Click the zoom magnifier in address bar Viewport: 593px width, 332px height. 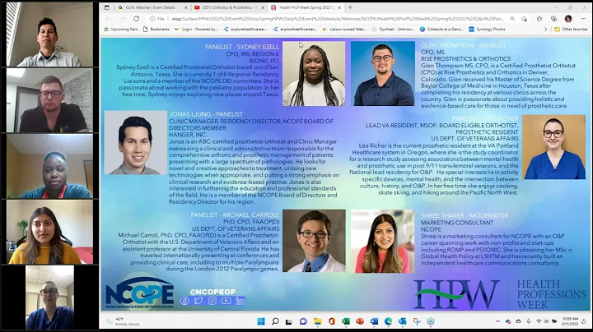pyautogui.click(x=512, y=18)
